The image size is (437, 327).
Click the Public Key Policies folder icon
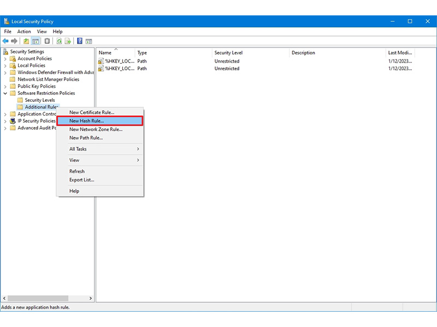click(x=13, y=86)
